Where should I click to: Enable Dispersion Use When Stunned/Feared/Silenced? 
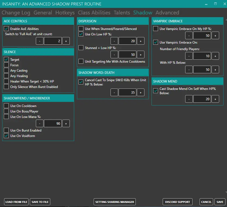(x=81, y=29)
